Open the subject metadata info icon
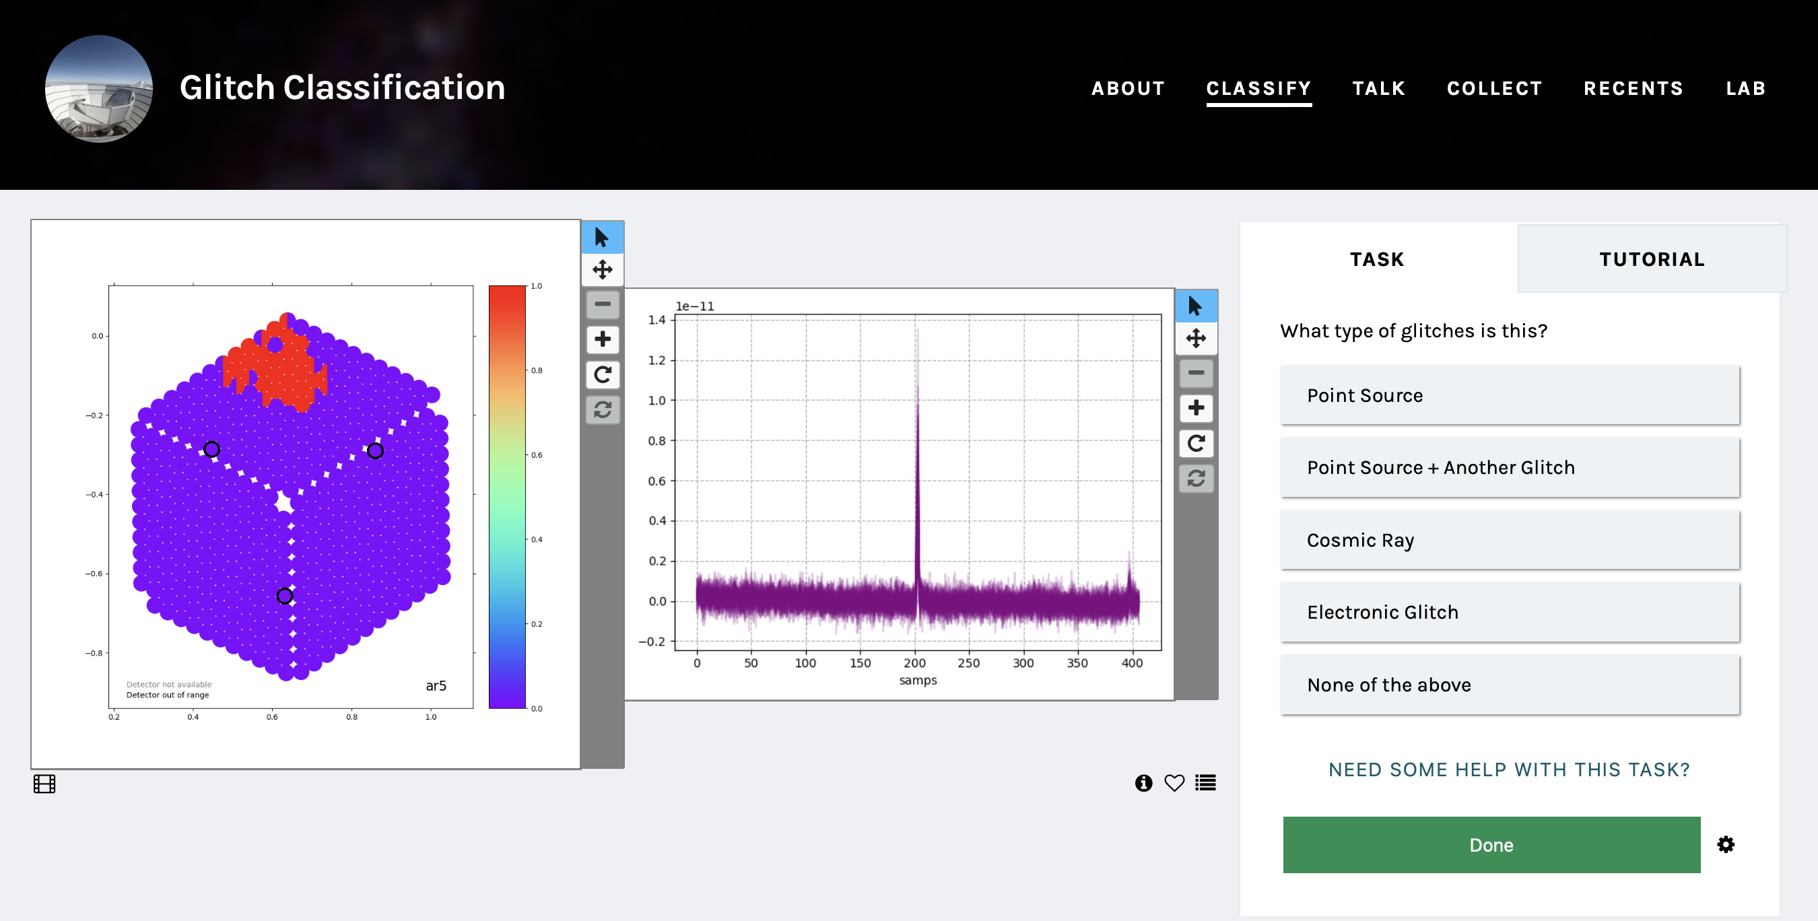The image size is (1818, 921). (1143, 783)
